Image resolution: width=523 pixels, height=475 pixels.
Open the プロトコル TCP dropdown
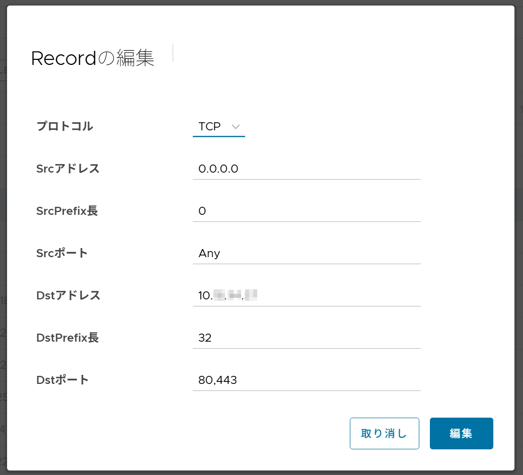coord(218,127)
